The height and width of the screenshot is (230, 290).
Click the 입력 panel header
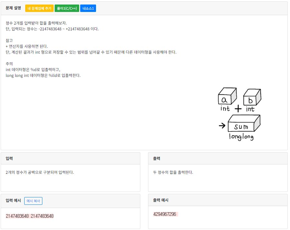click(x=9, y=158)
